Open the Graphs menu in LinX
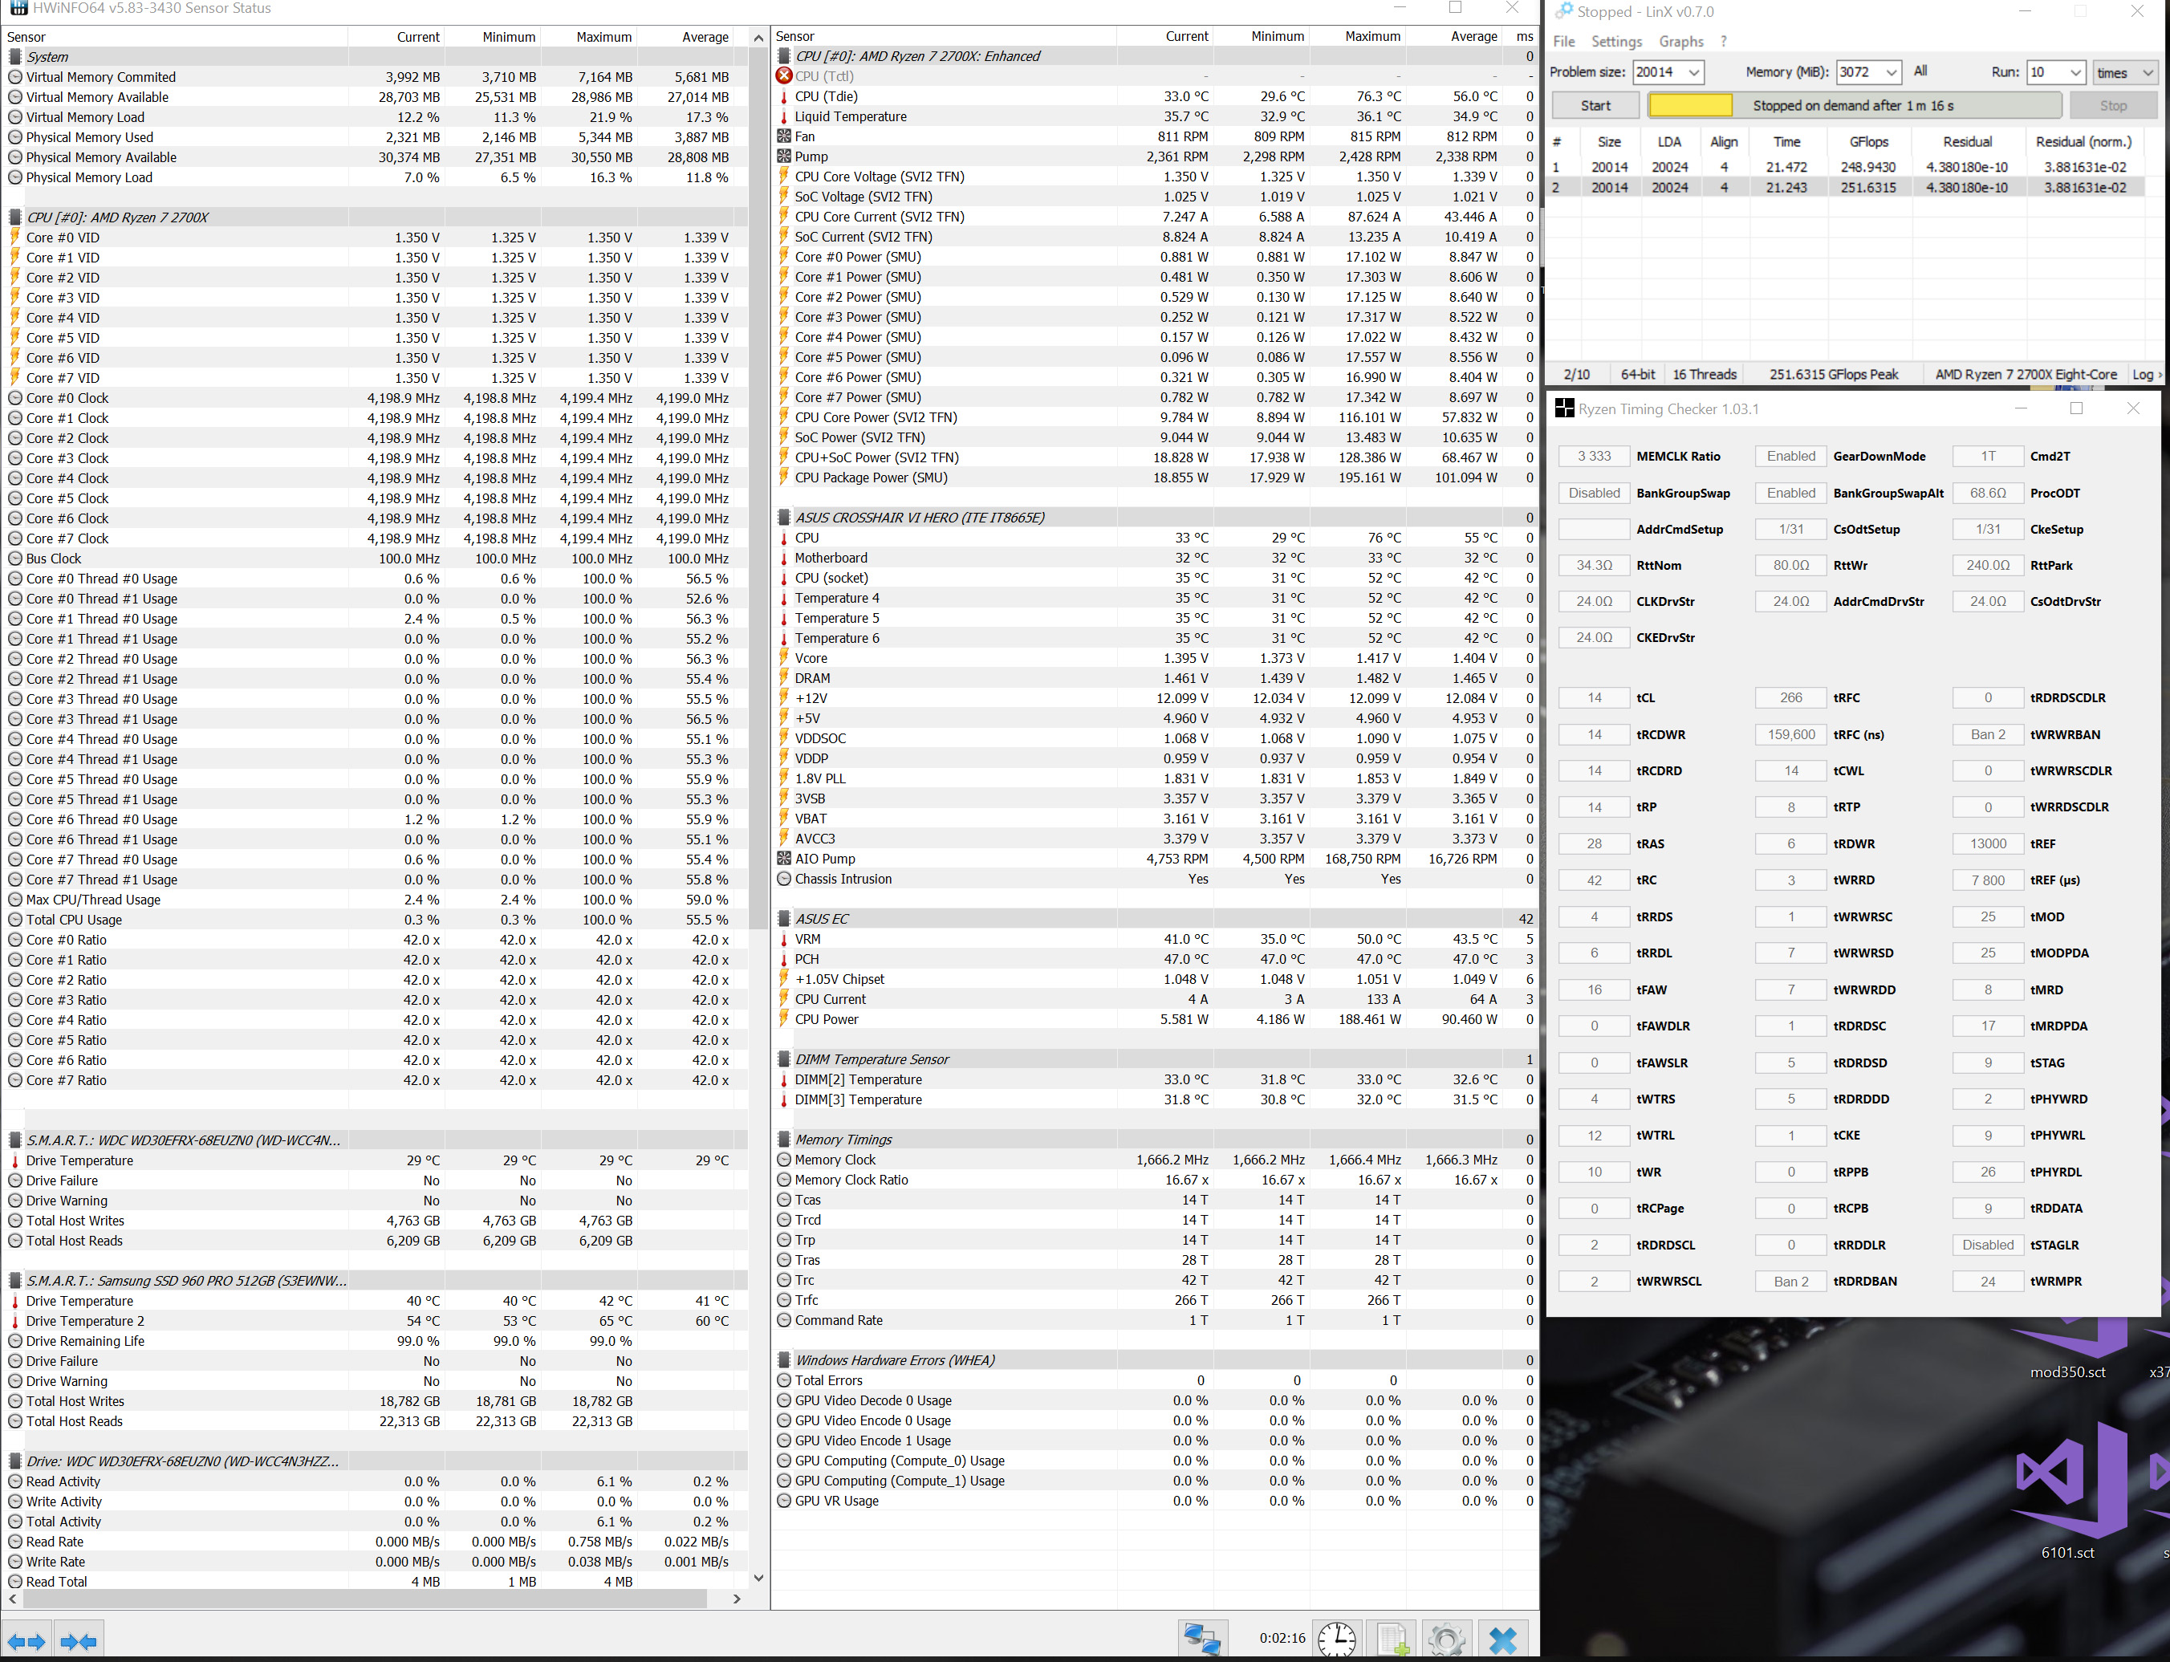Viewport: 2170px width, 1662px height. point(1680,42)
